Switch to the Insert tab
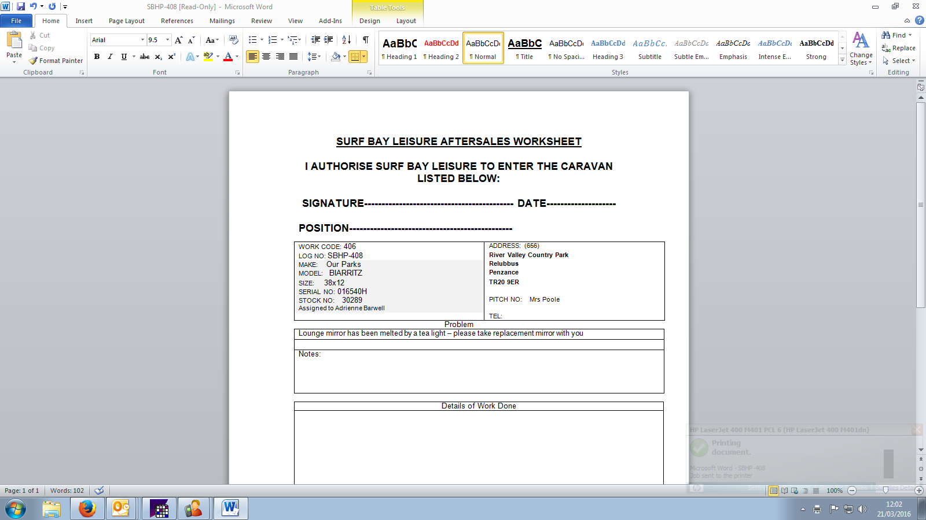The width and height of the screenshot is (926, 520). (x=84, y=21)
